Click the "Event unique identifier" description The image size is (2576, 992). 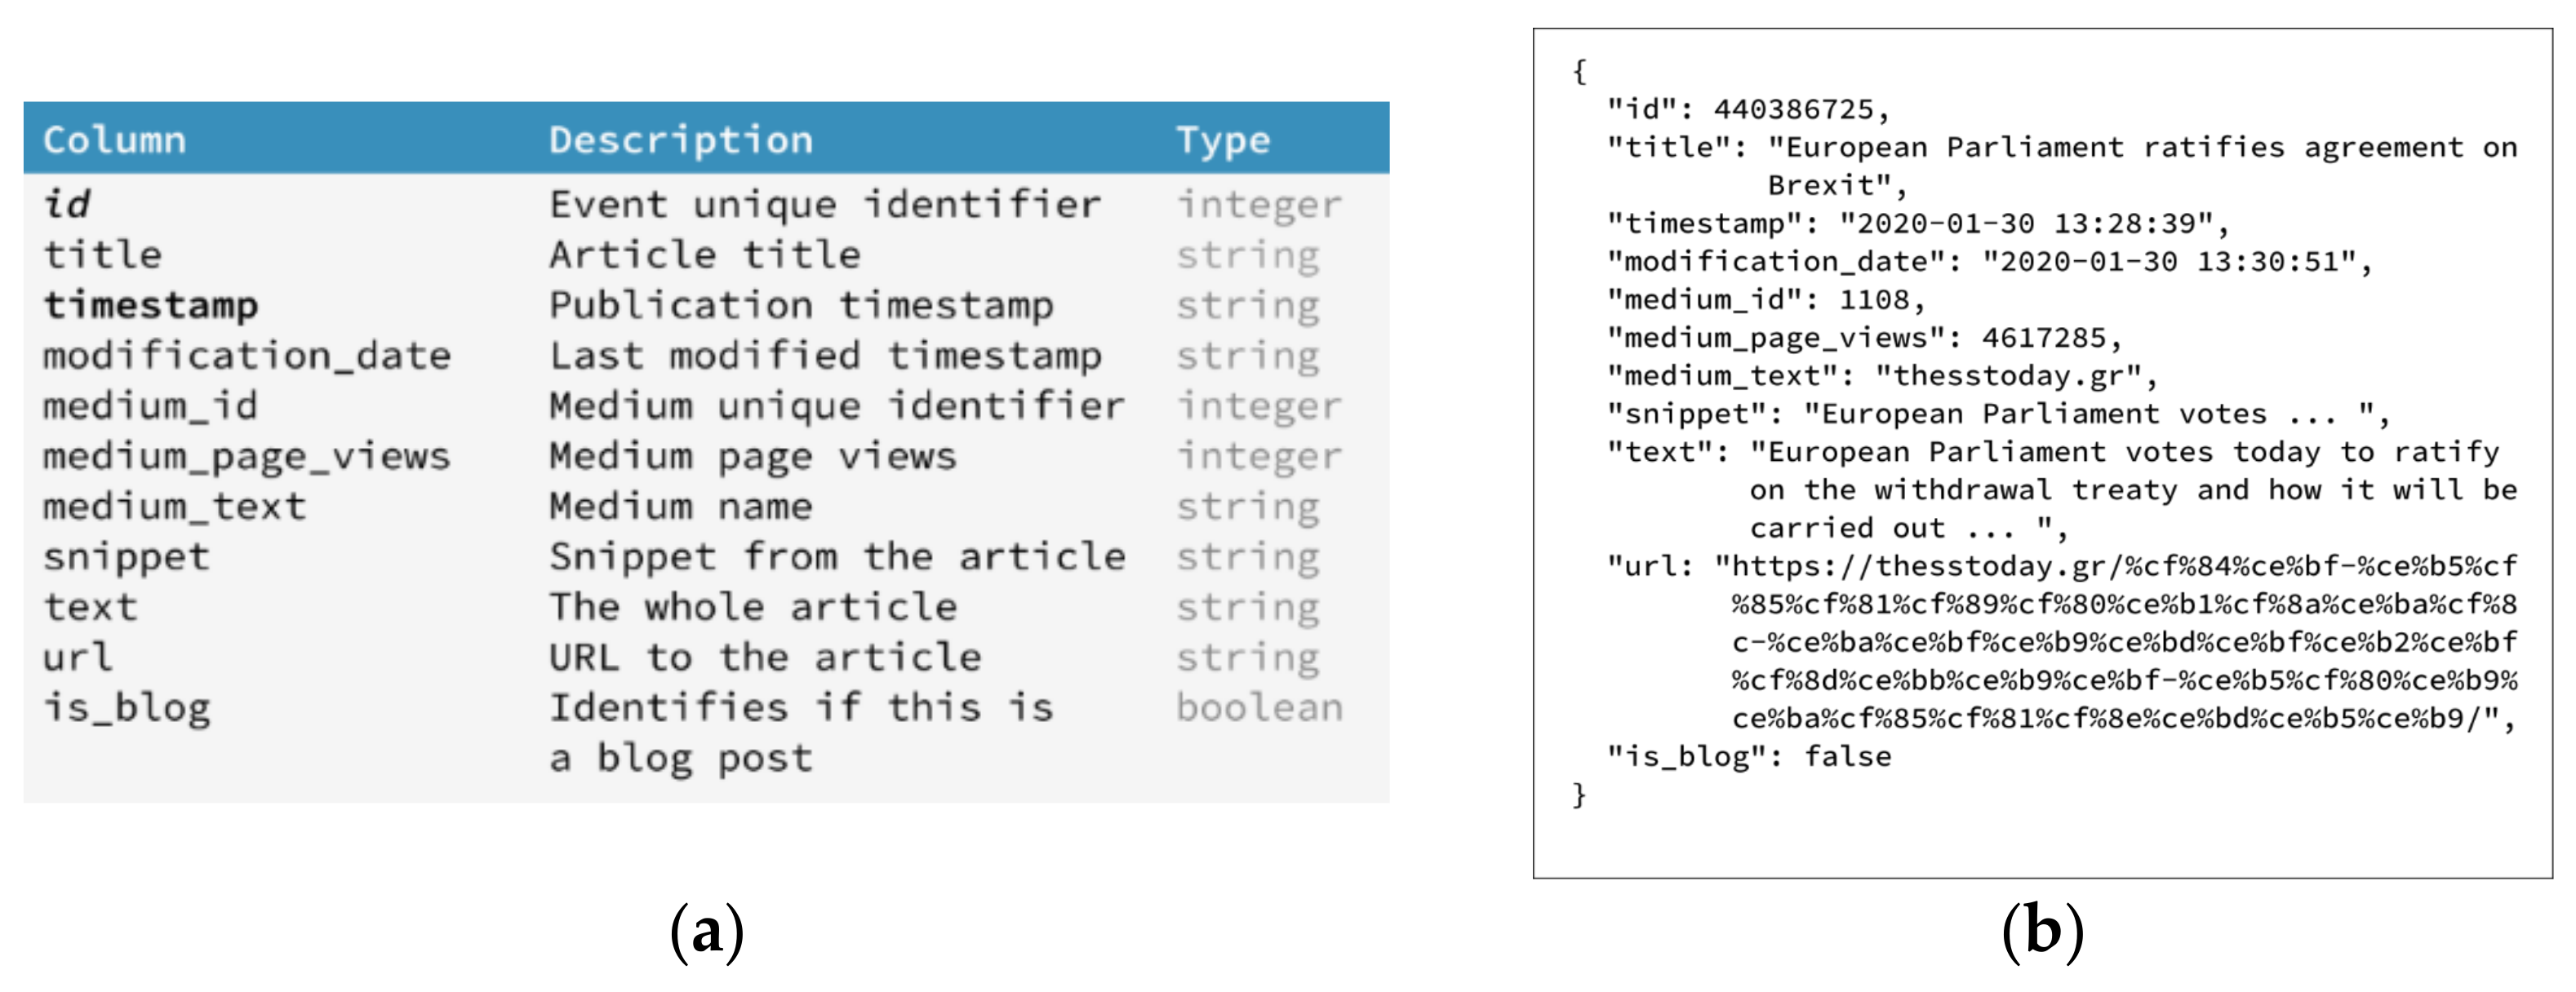pyautogui.click(x=825, y=204)
